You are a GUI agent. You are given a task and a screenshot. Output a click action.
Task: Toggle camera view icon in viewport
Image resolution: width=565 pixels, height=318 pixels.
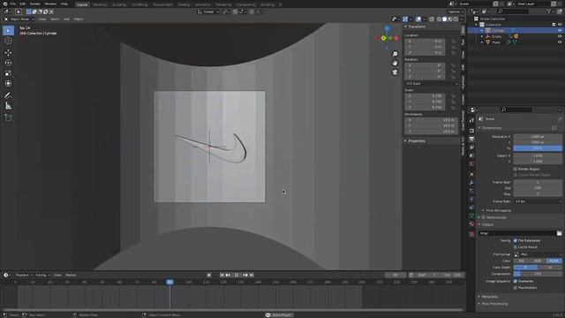click(x=395, y=72)
